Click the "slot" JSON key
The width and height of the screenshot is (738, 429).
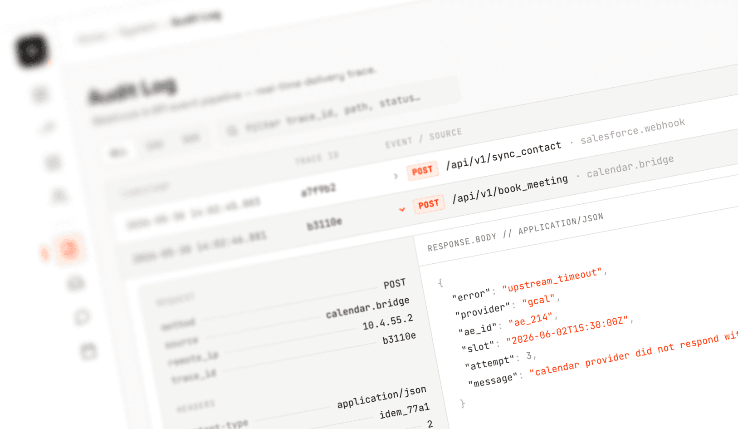[479, 347]
